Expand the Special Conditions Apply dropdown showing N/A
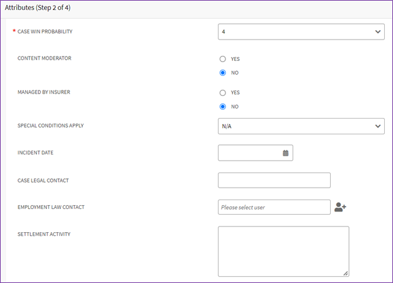This screenshot has height=283, width=393. pyautogui.click(x=301, y=126)
